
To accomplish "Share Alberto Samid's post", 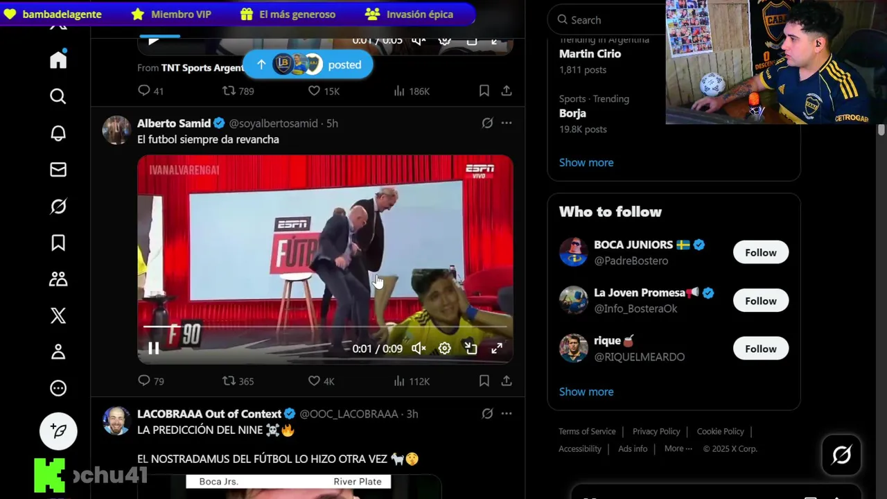I will (507, 380).
